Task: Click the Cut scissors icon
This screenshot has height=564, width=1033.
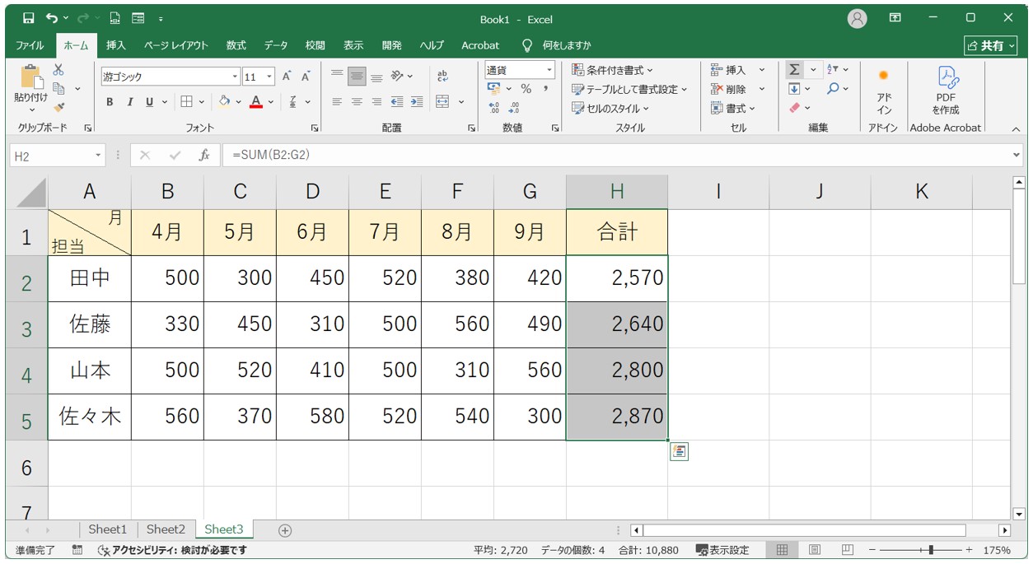Action: 58,71
